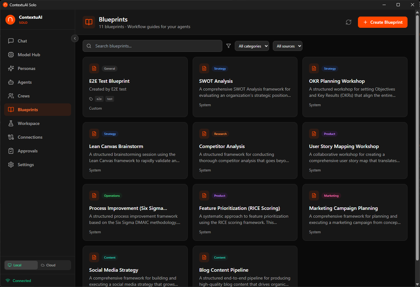
Task: Open the Personas panel
Action: click(x=27, y=68)
